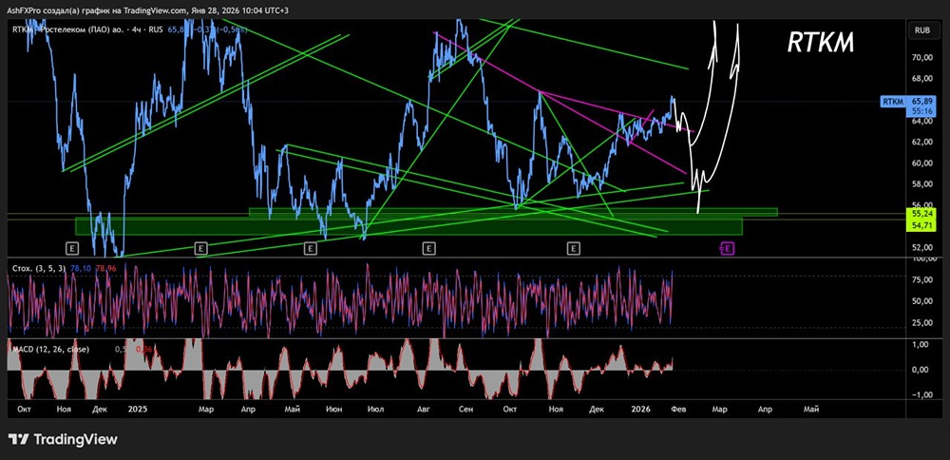This screenshot has width=950, height=460.
Task: Open the RUB currency selector button
Action: (922, 29)
